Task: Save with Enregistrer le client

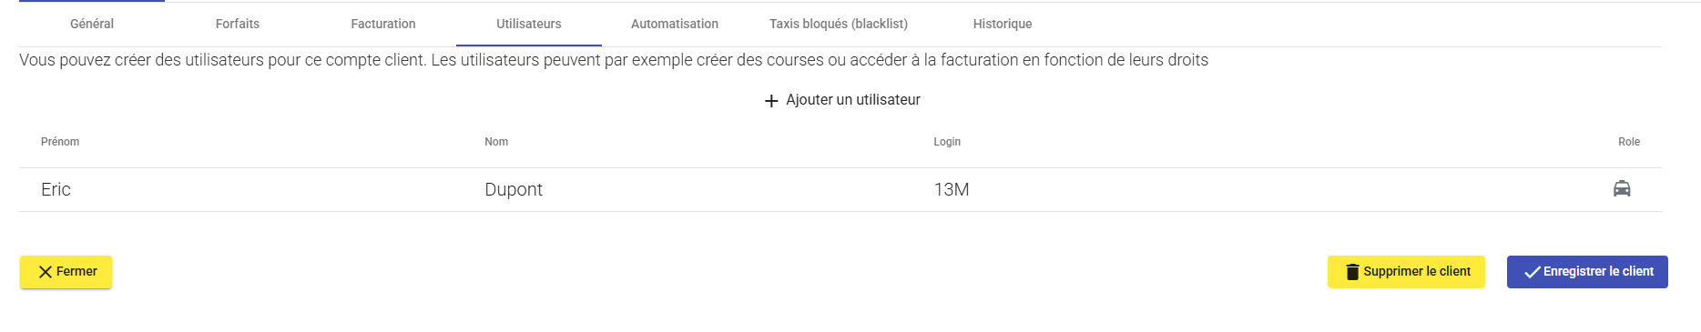Action: (1587, 272)
